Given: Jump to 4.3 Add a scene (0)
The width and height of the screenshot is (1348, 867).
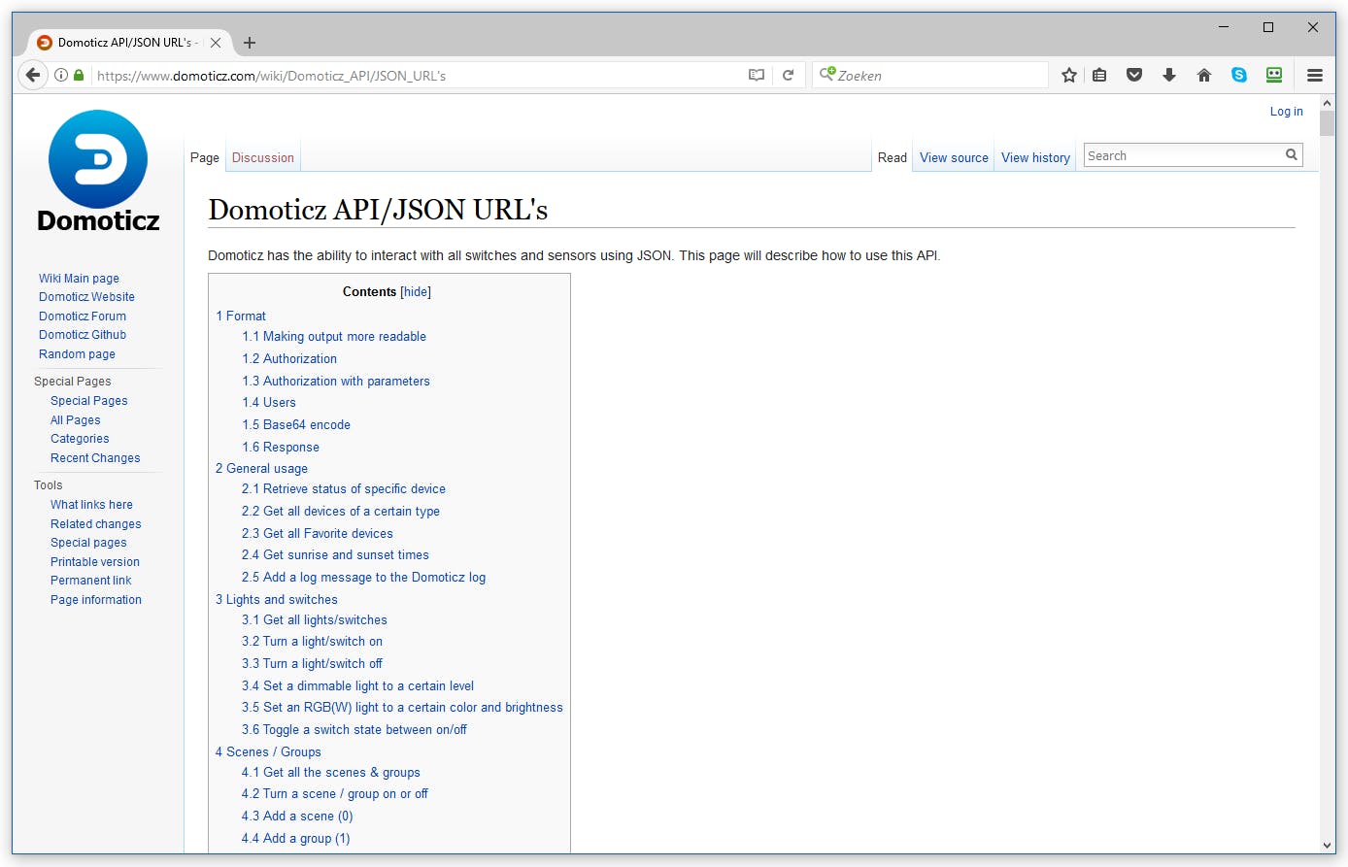Looking at the screenshot, I should [297, 816].
